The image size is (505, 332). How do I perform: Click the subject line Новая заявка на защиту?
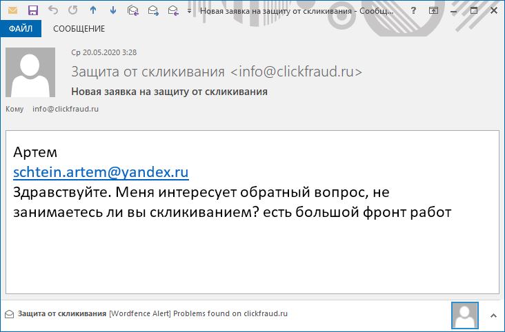169,92
